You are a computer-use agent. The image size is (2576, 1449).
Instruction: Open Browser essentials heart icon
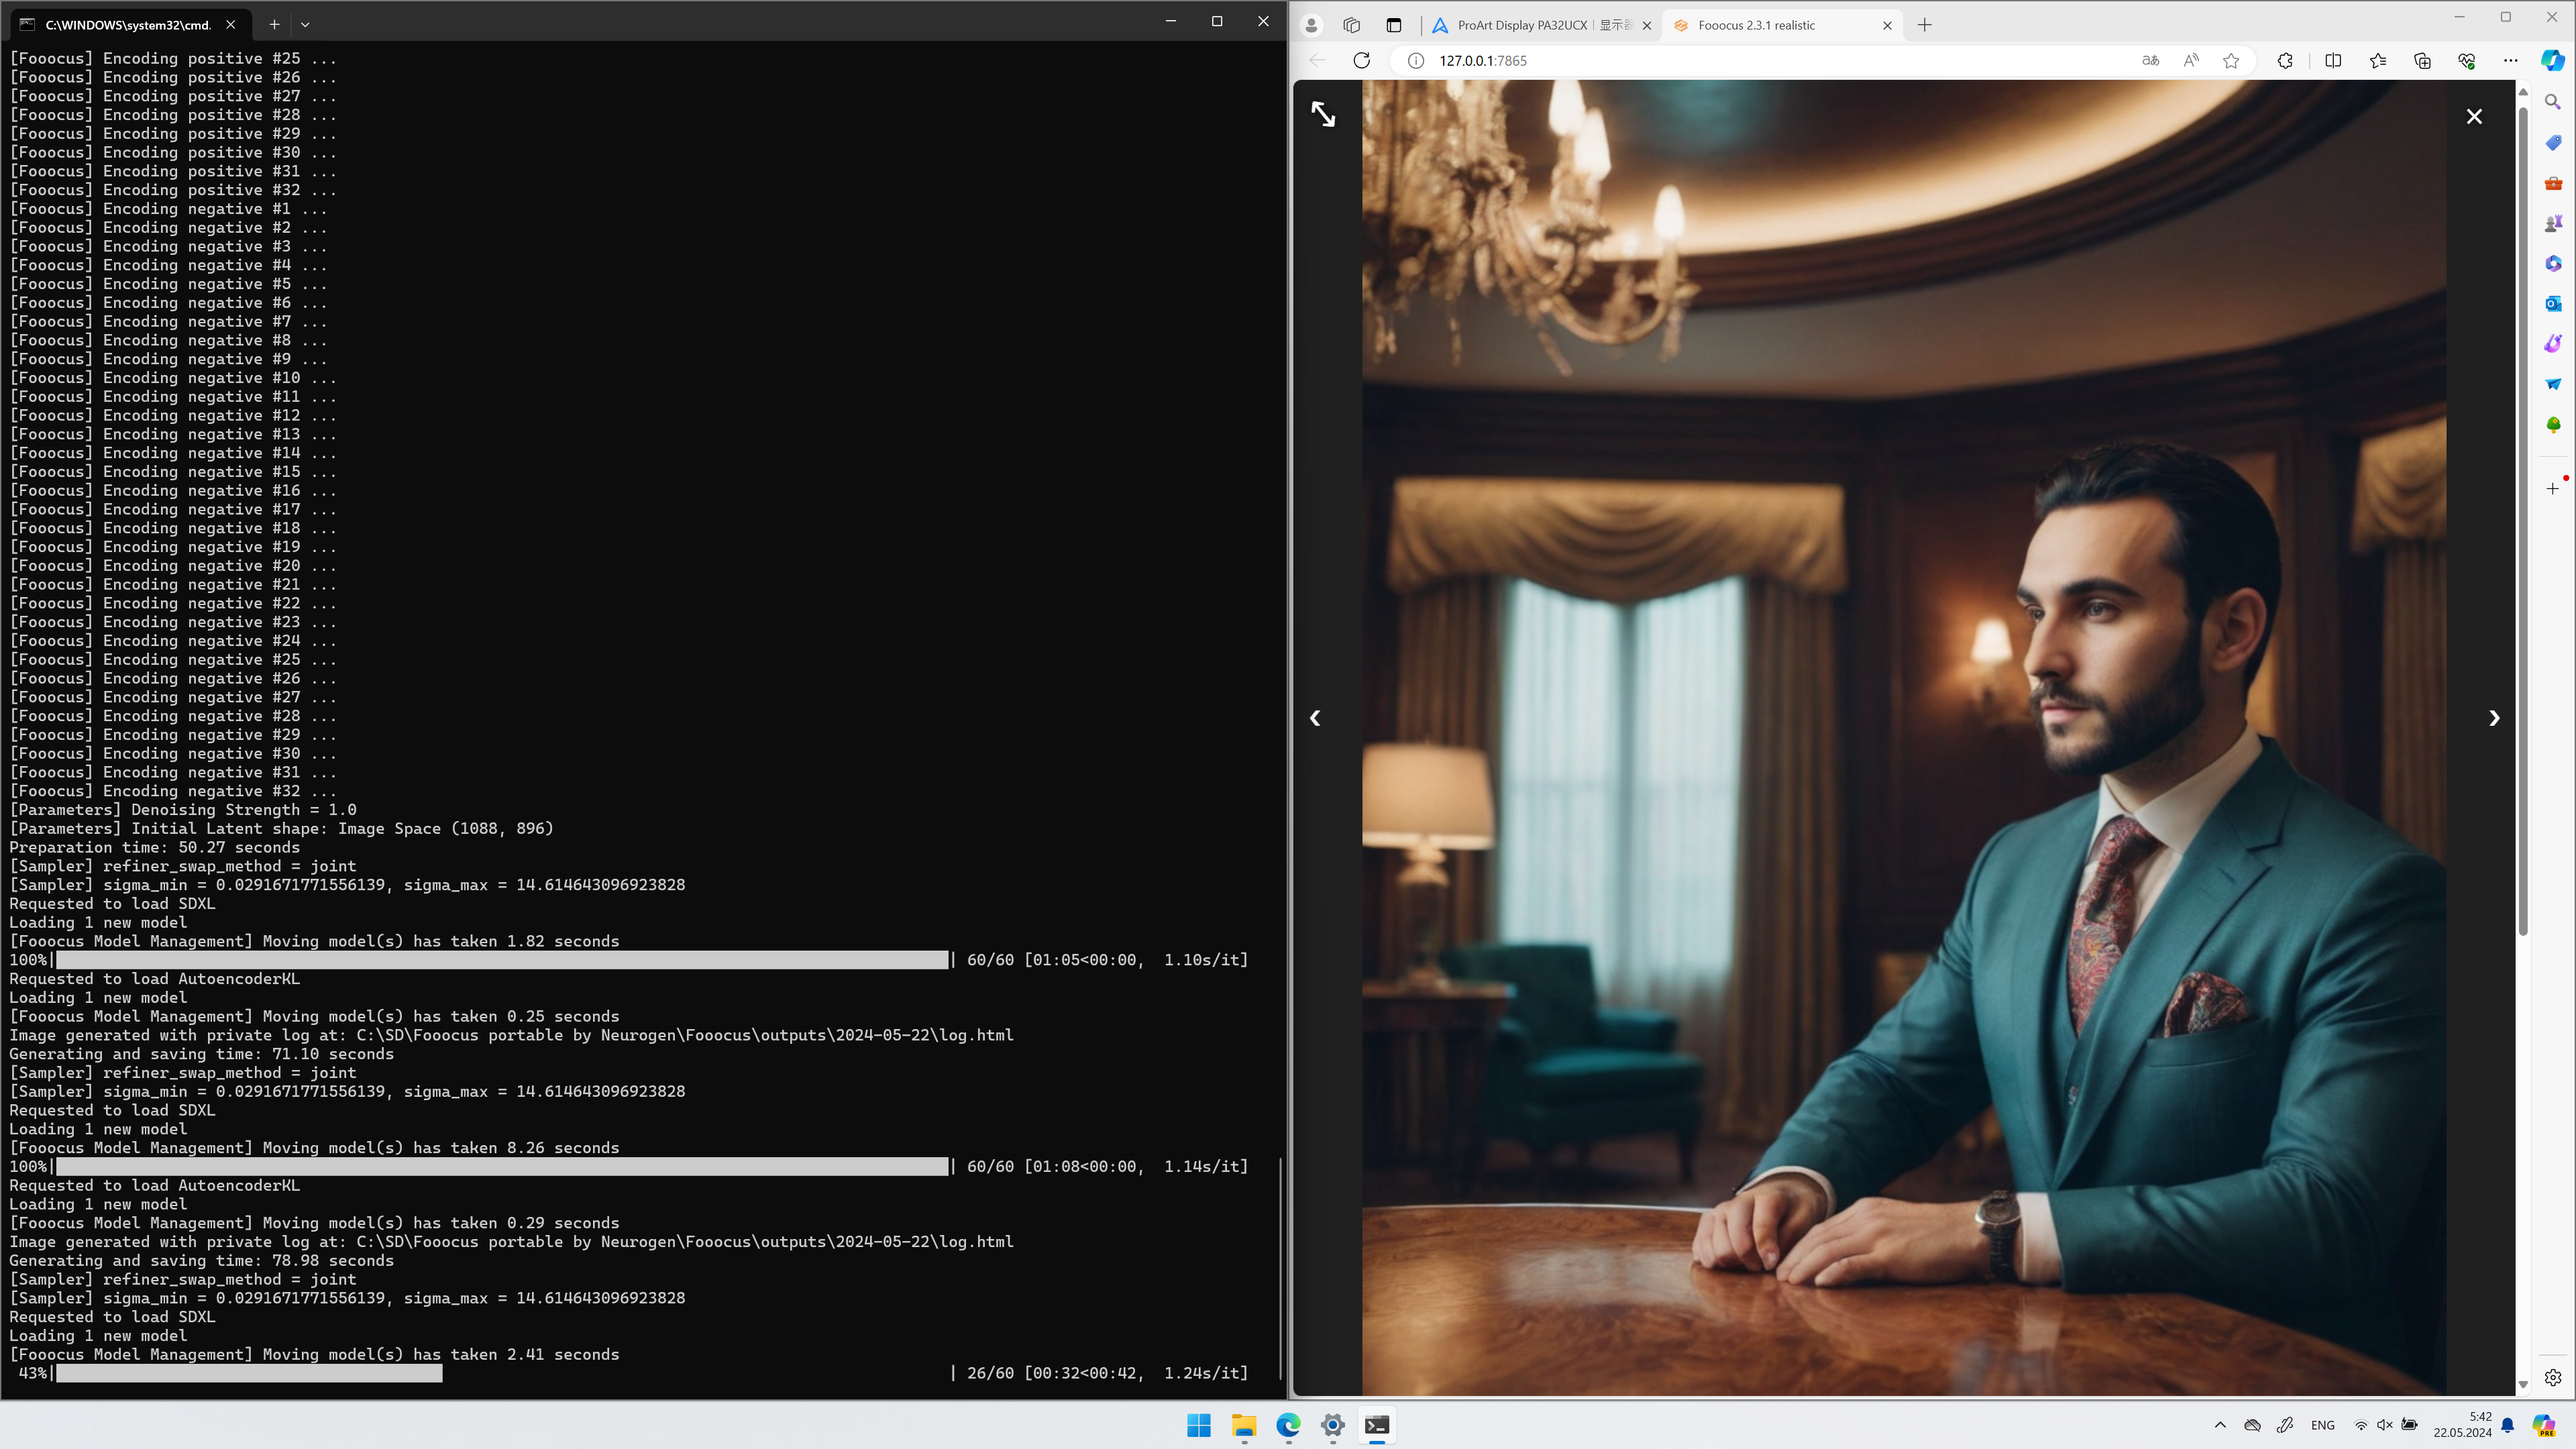coord(2466,60)
